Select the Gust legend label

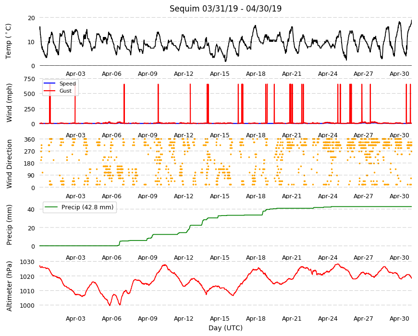click(65, 91)
